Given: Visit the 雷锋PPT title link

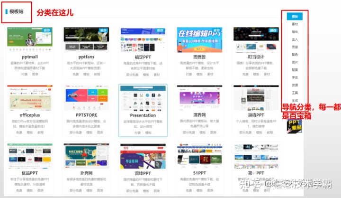Looking at the screenshot, I should coord(143,173).
